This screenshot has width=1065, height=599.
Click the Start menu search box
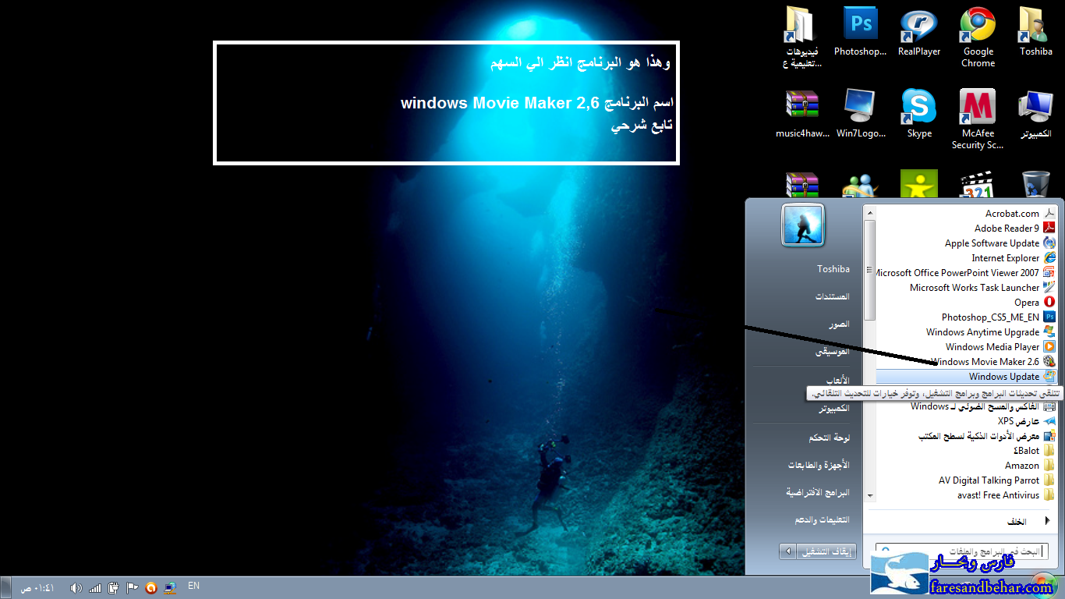click(x=959, y=551)
